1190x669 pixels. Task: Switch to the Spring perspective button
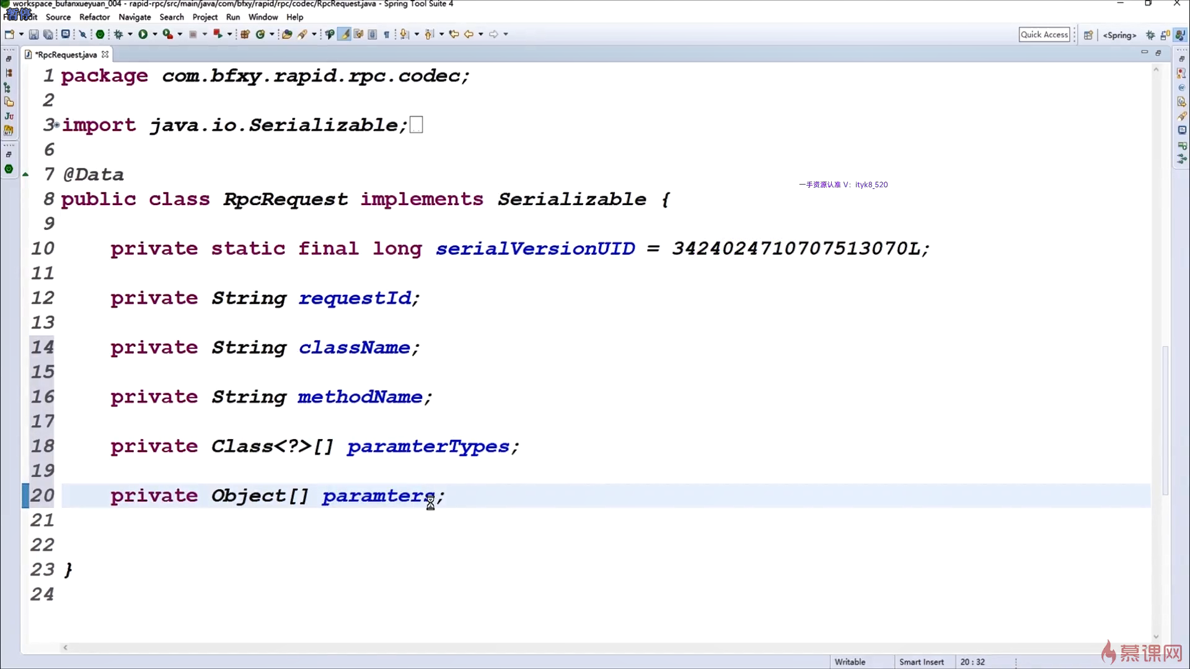tap(1119, 35)
